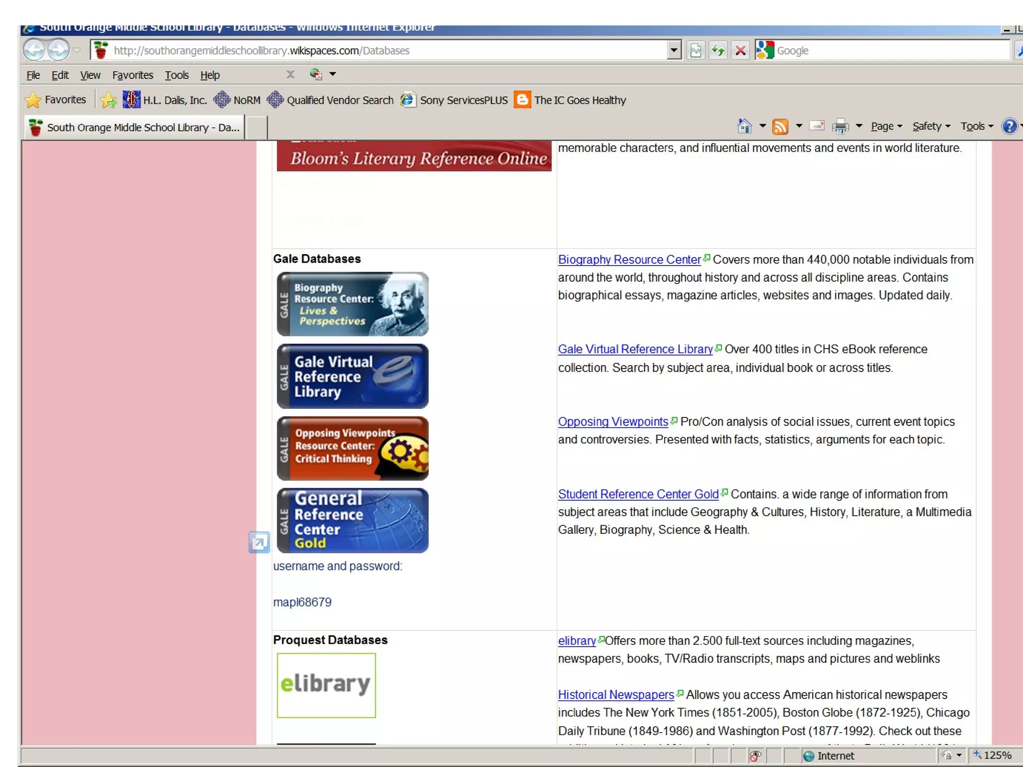The image size is (1023, 767).
Task: Click the Gale Virtual Reference Library banner image
Action: (352, 376)
